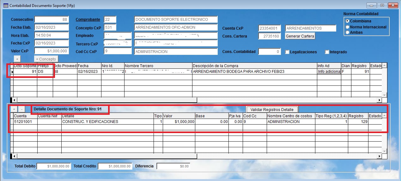Viewport: 401px width, 181px height.
Task: Click the Dcto Soporte column header
Action: (x=25, y=66)
